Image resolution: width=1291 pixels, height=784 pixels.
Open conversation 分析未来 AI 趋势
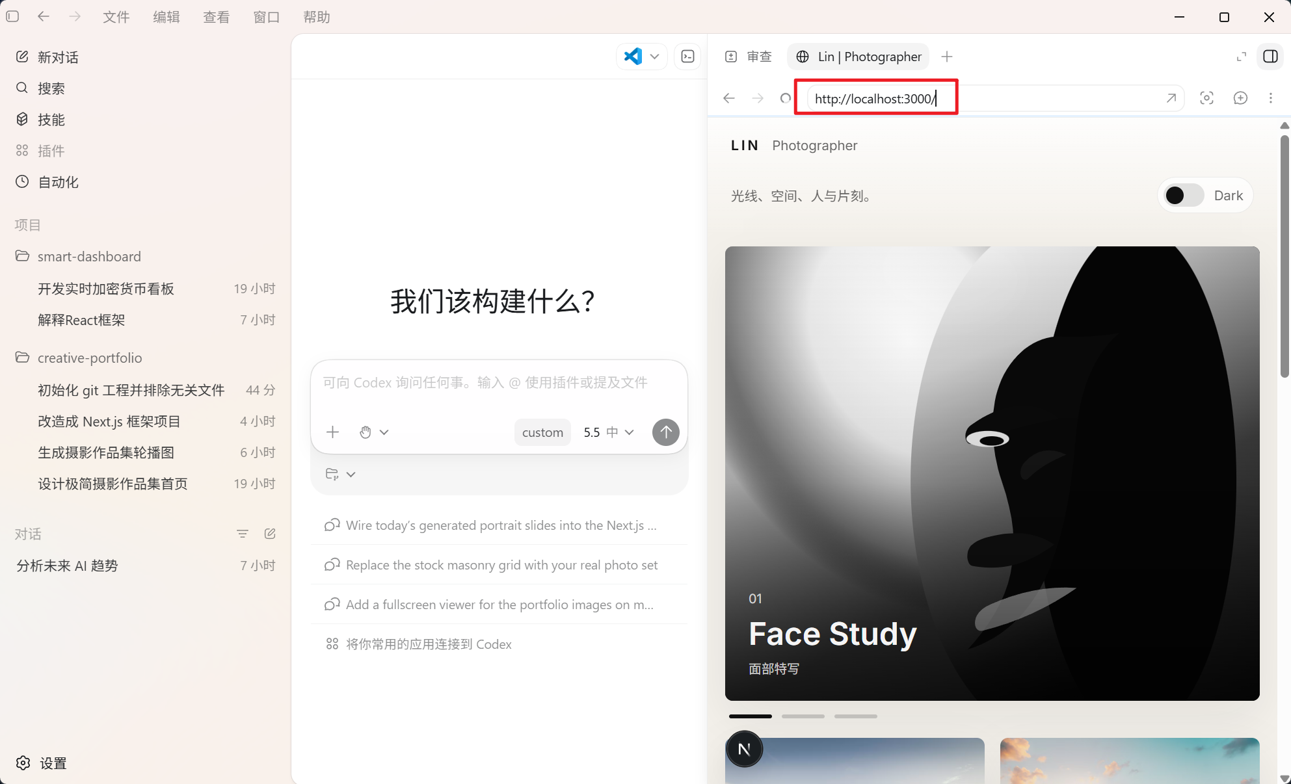146,566
